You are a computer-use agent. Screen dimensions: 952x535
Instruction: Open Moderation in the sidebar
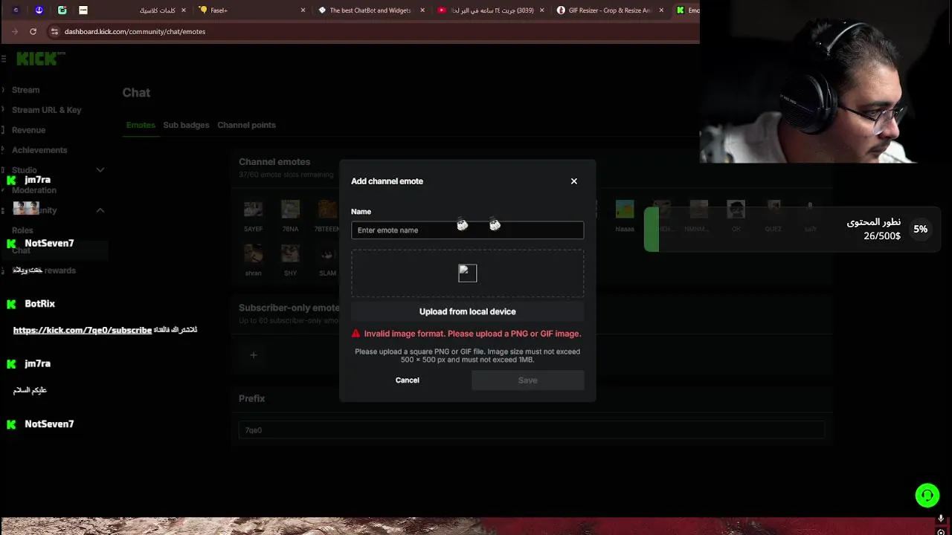coord(33,190)
